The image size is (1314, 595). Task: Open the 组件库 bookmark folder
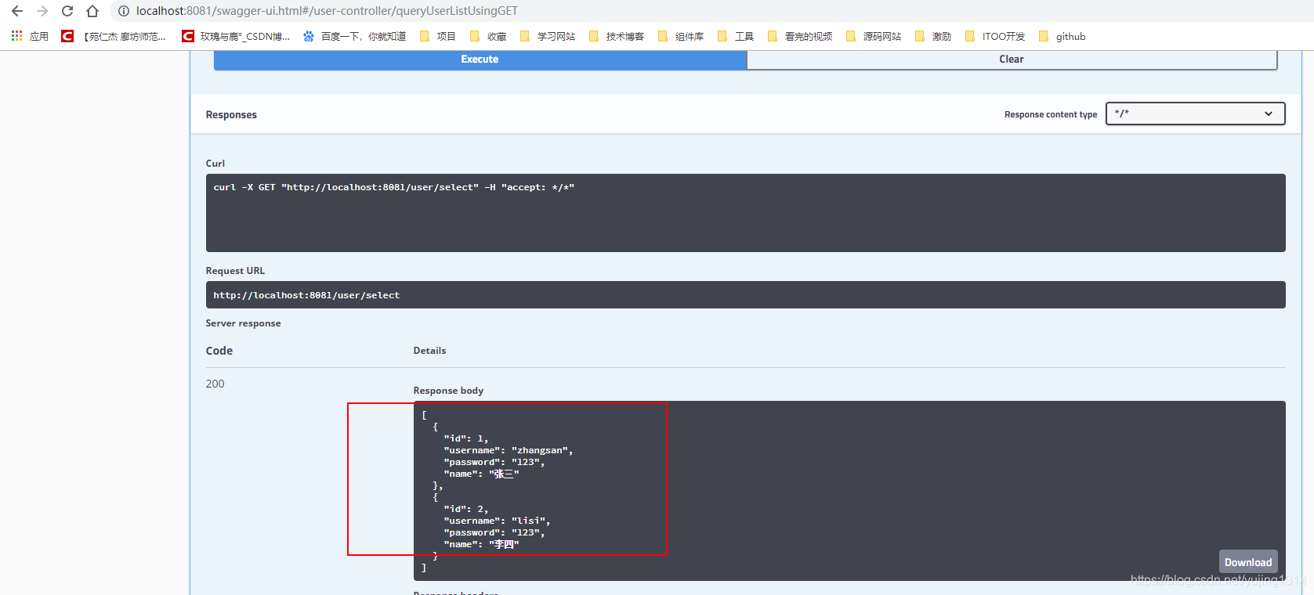tap(681, 36)
